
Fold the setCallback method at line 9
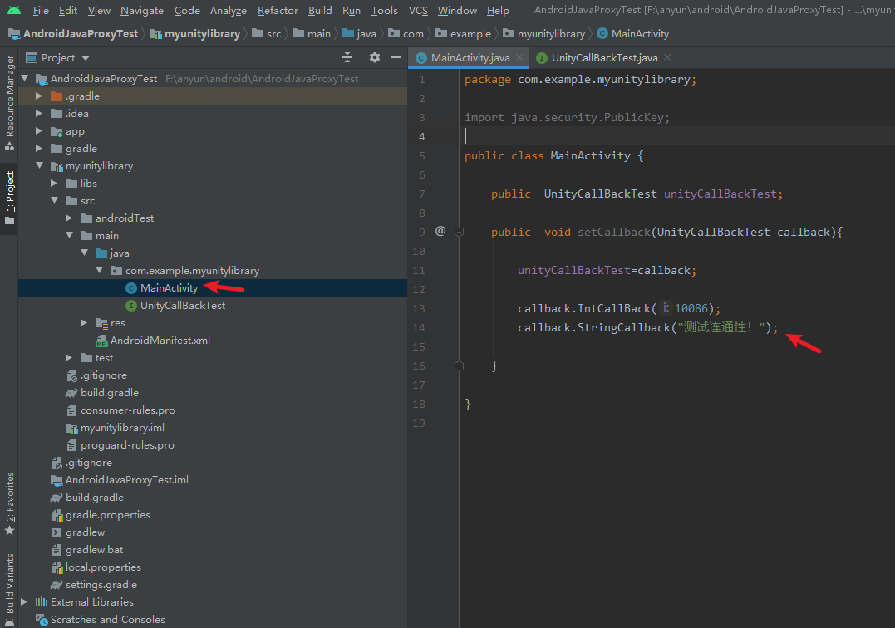459,232
